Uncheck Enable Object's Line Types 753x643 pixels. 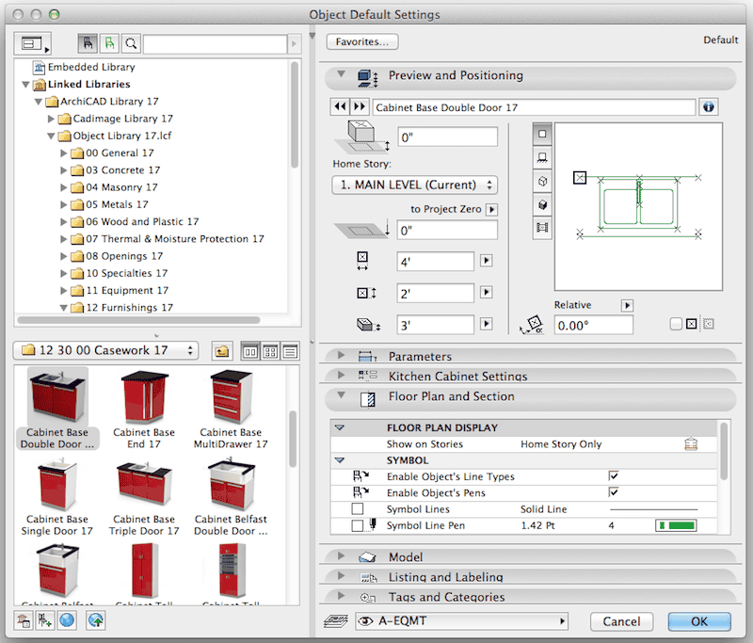click(614, 476)
